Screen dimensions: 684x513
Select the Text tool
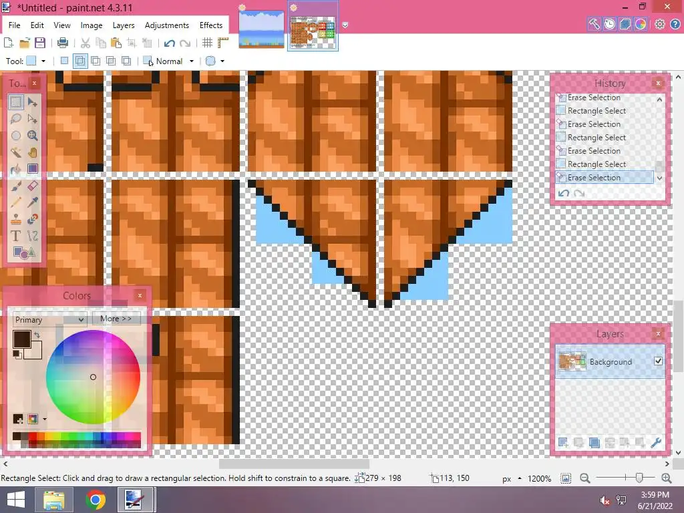pyautogui.click(x=16, y=236)
